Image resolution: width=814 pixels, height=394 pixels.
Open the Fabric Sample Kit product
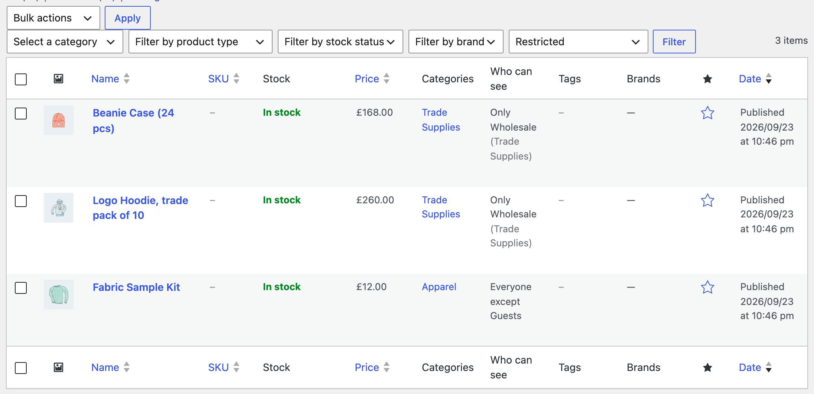tap(136, 287)
